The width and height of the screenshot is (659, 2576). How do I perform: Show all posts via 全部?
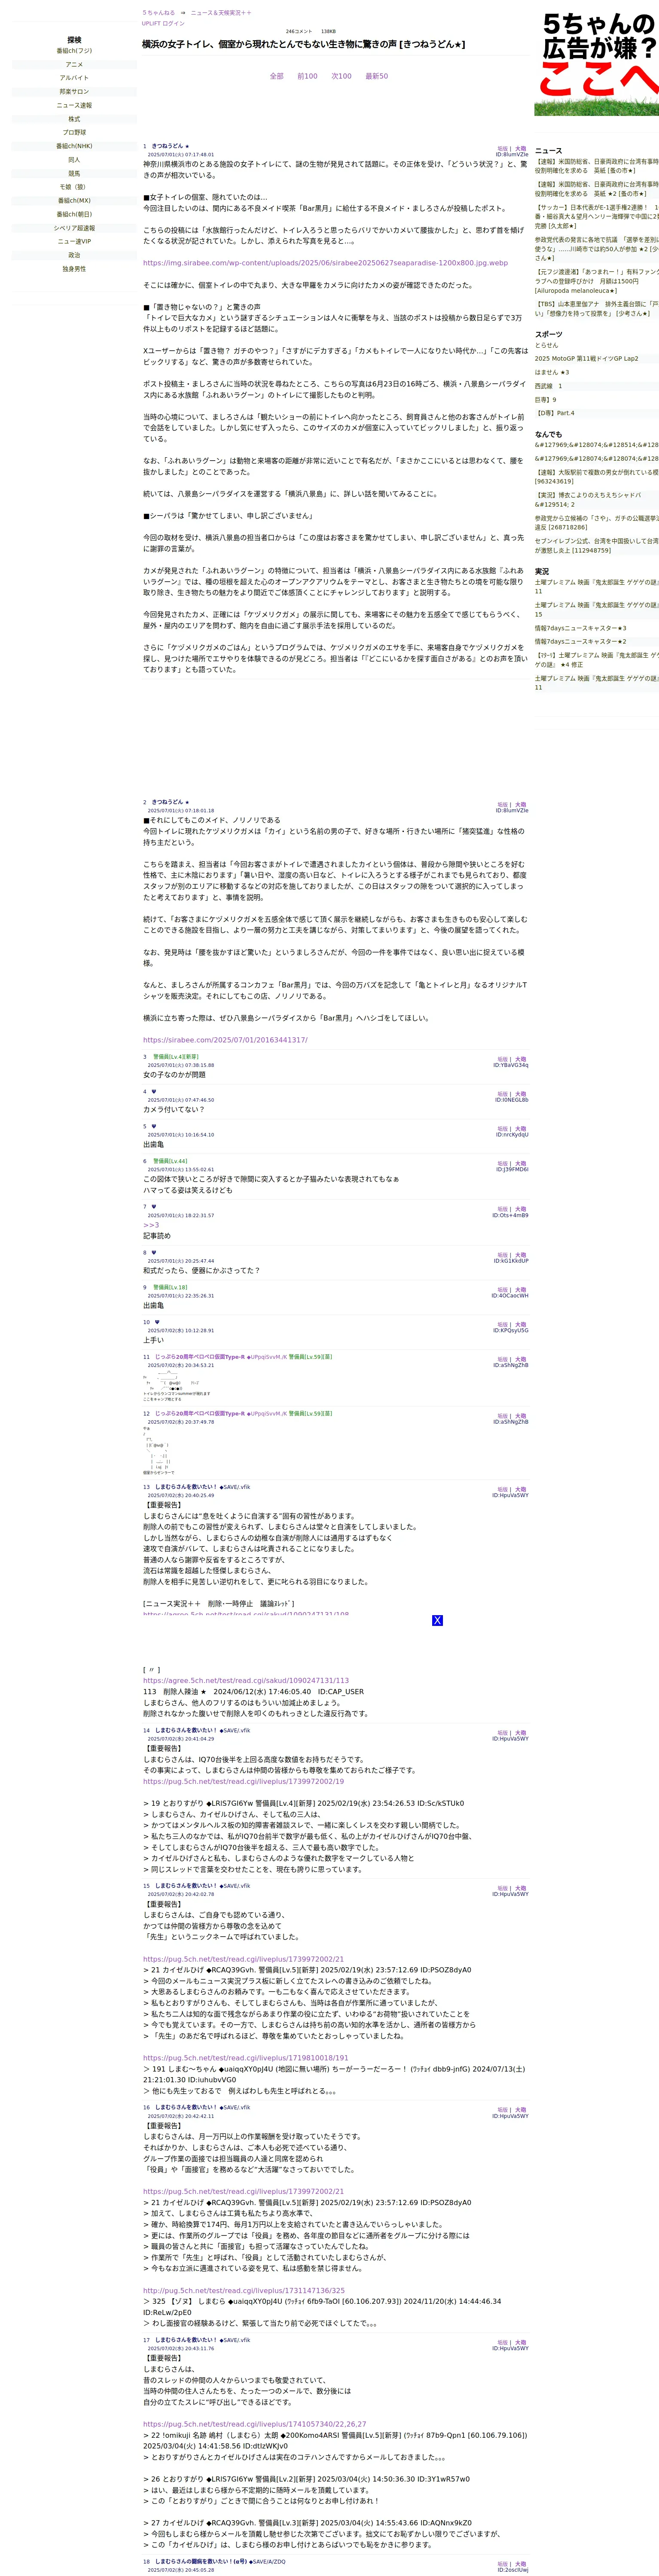pyautogui.click(x=277, y=76)
